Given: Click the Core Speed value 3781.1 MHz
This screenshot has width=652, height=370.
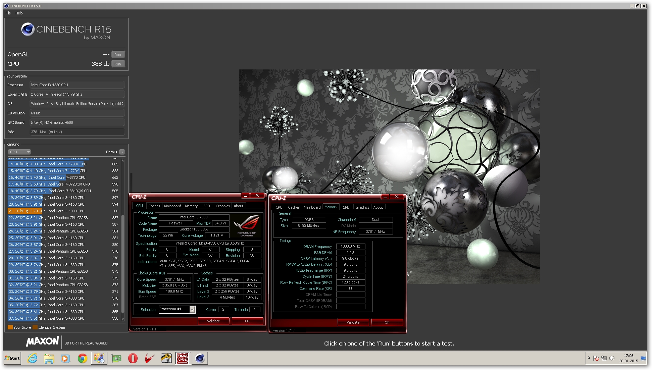Looking at the screenshot, I should click(x=174, y=279).
